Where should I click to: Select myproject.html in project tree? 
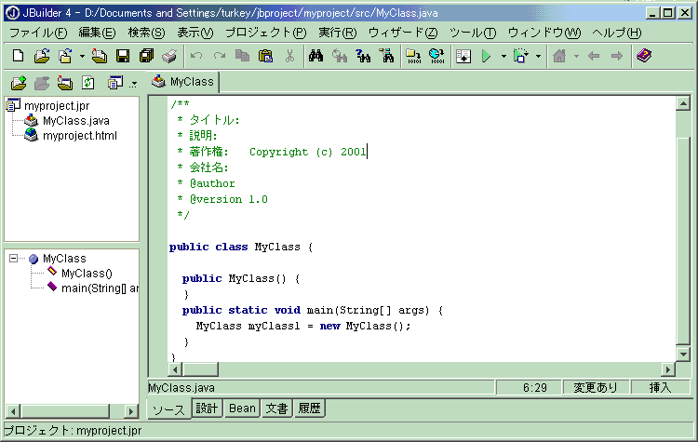79,136
